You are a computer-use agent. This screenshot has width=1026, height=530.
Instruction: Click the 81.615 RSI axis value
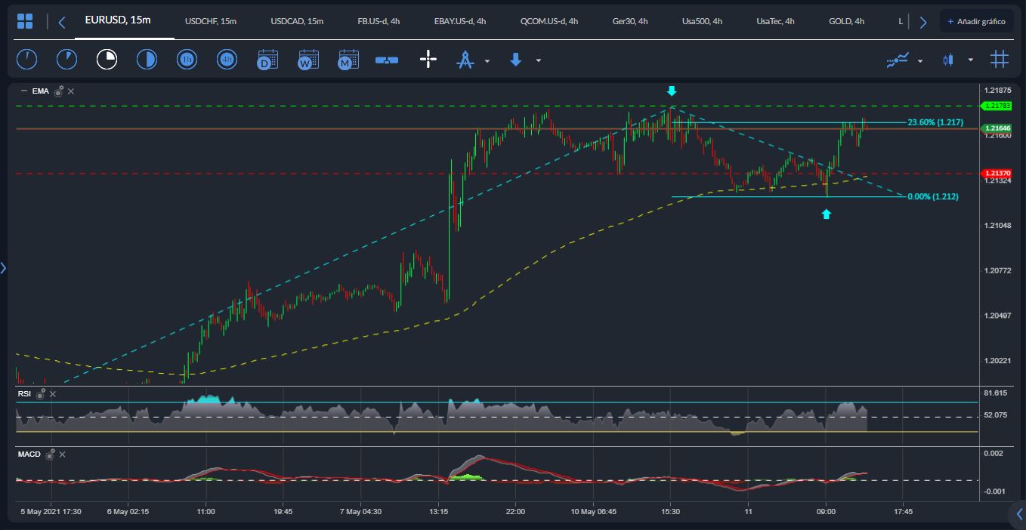click(x=996, y=393)
